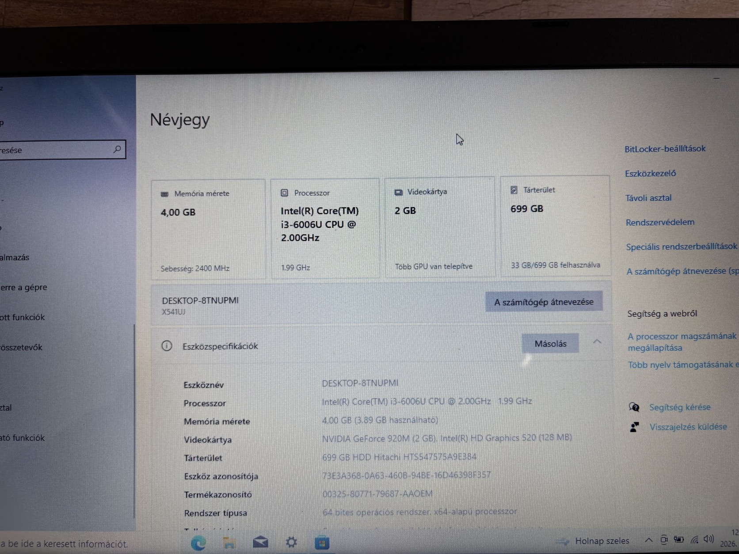Click the Eszköznév value DESKTOP-8TNUPMI
739x554 pixels.
pyautogui.click(x=360, y=383)
